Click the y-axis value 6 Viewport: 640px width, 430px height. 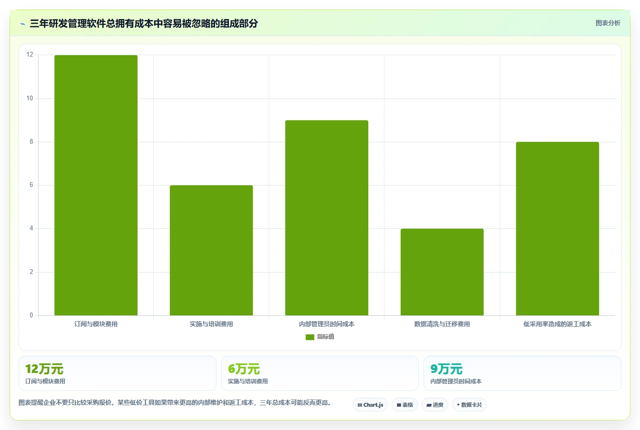31,185
